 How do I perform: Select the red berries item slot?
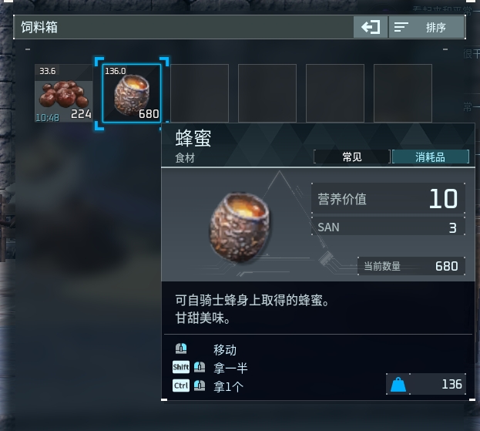coord(64,93)
